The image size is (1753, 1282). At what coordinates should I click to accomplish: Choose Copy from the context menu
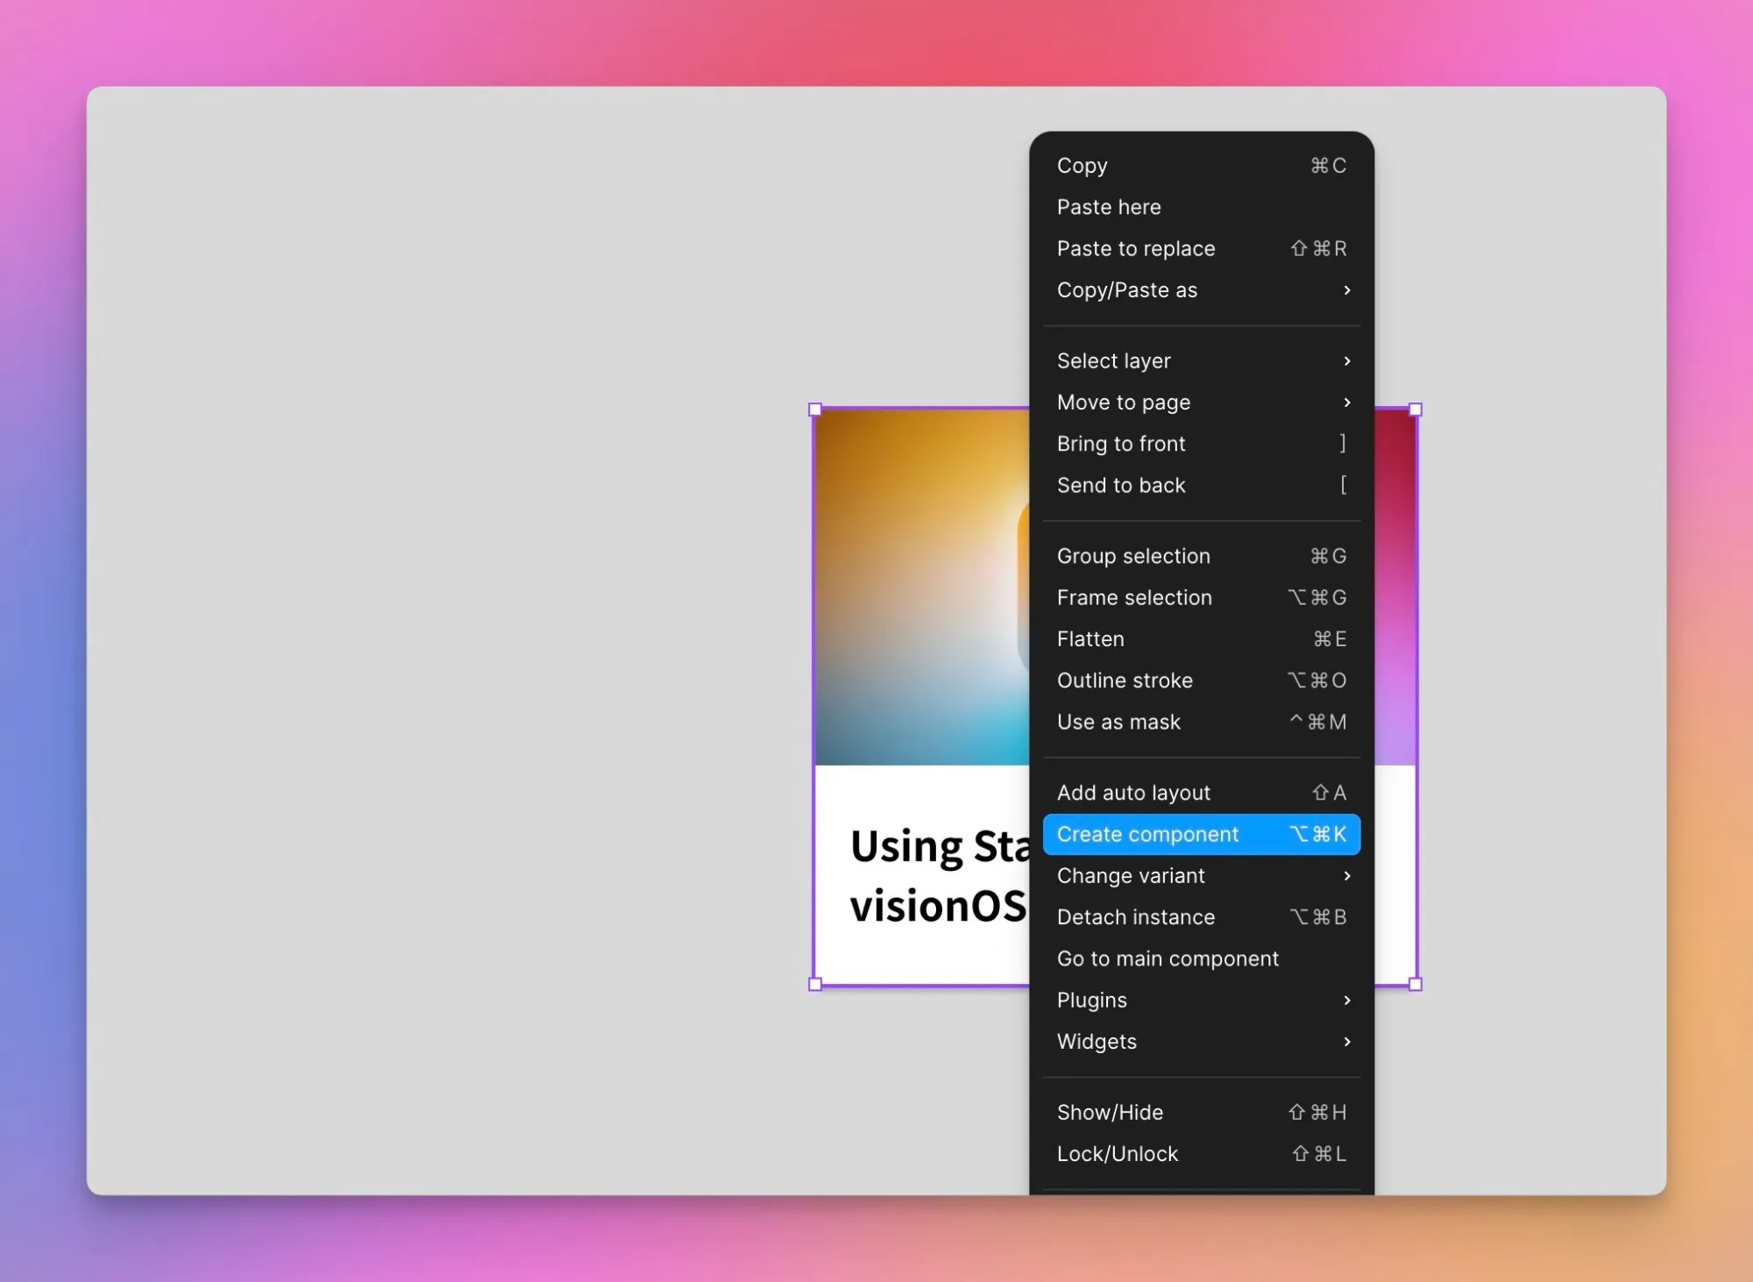[1082, 166]
